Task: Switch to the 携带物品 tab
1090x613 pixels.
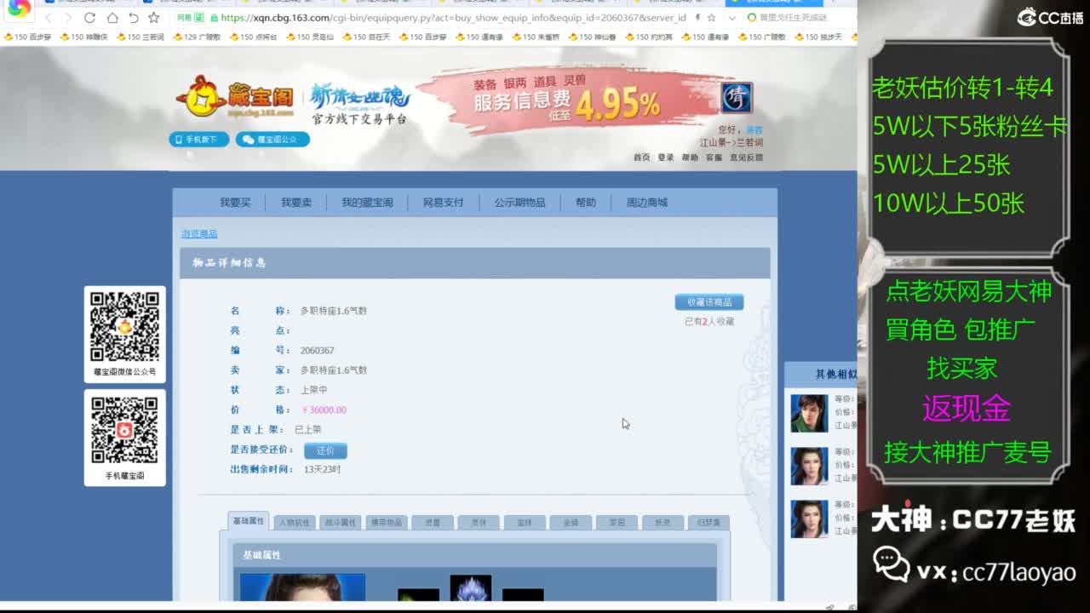Action: click(386, 520)
